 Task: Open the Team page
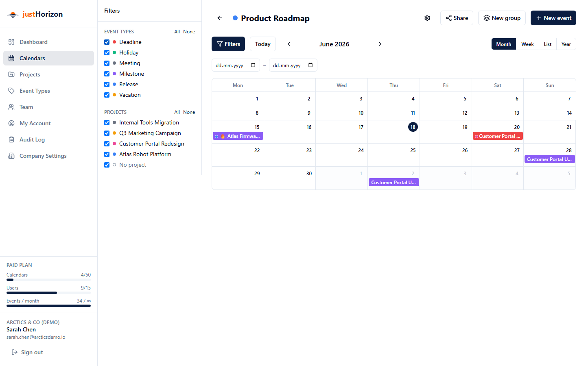(48, 107)
